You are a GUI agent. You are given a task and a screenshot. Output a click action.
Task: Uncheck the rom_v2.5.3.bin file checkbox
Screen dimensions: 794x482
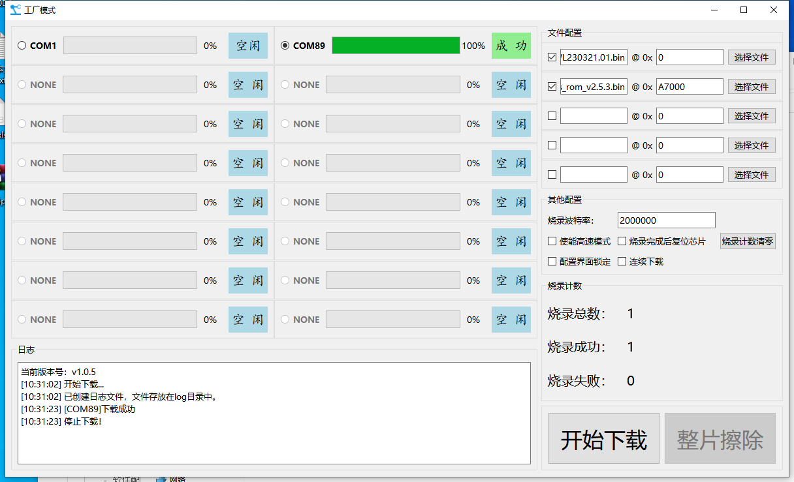pyautogui.click(x=552, y=87)
